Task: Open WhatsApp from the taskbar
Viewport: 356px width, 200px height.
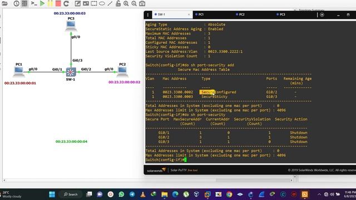Action: tap(121, 194)
